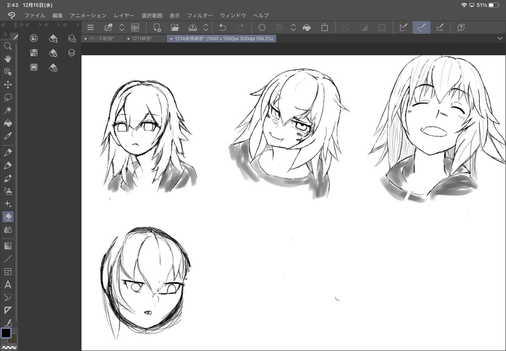The image size is (506, 351).
Task: Toggle Snap to Ruler
Action: [x=404, y=28]
